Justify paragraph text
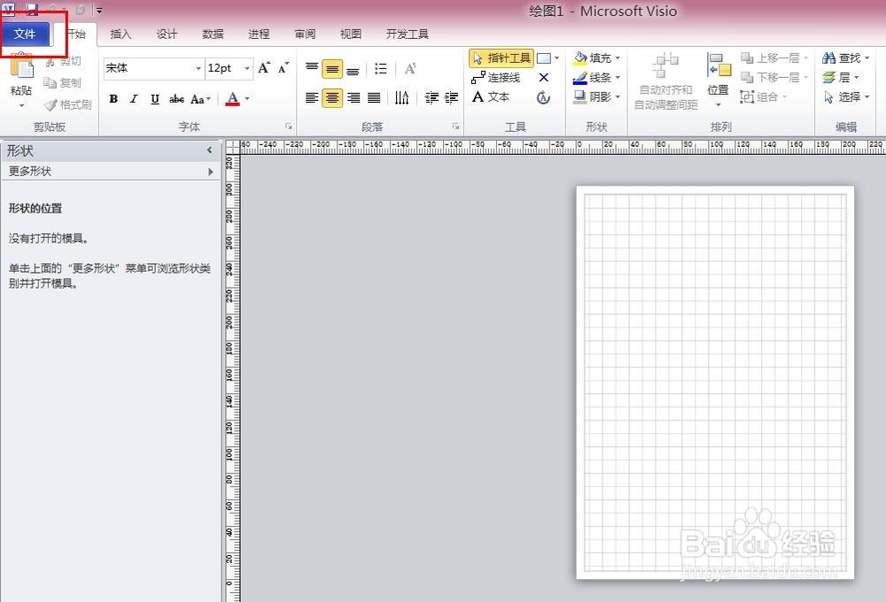Image resolution: width=886 pixels, height=602 pixels. [x=374, y=98]
